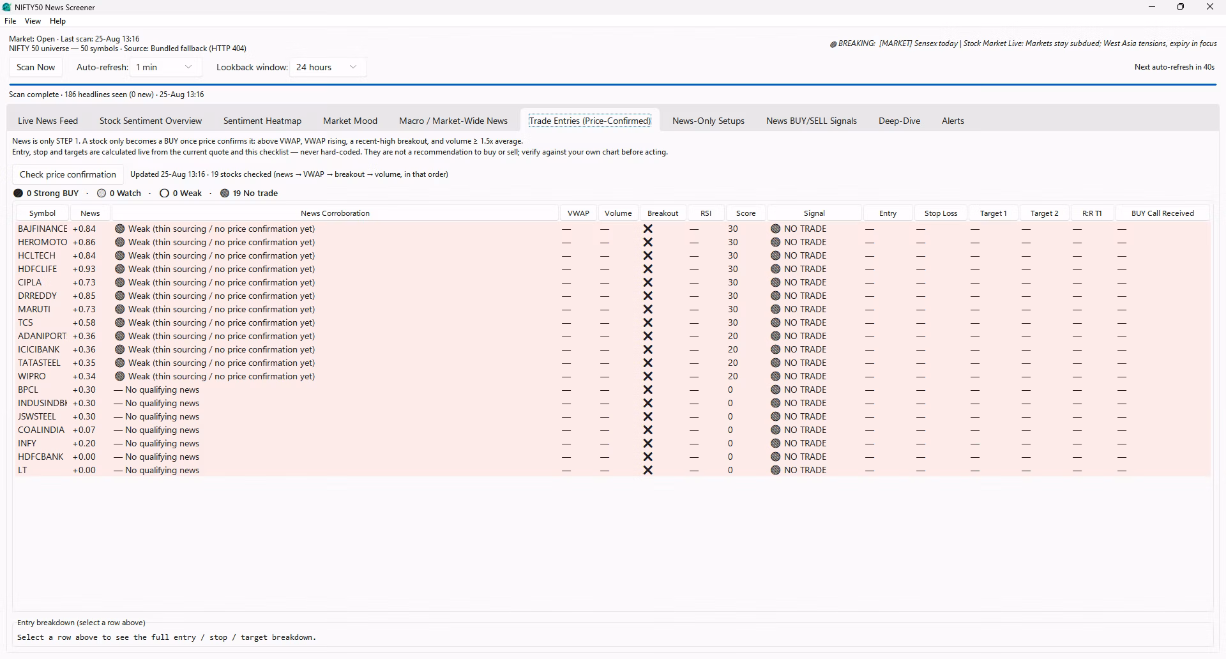1226x659 pixels.
Task: Click the WIPRO score value 20
Action: coord(733,376)
